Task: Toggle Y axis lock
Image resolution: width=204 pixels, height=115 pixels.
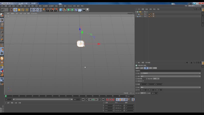Action: point(36,10)
